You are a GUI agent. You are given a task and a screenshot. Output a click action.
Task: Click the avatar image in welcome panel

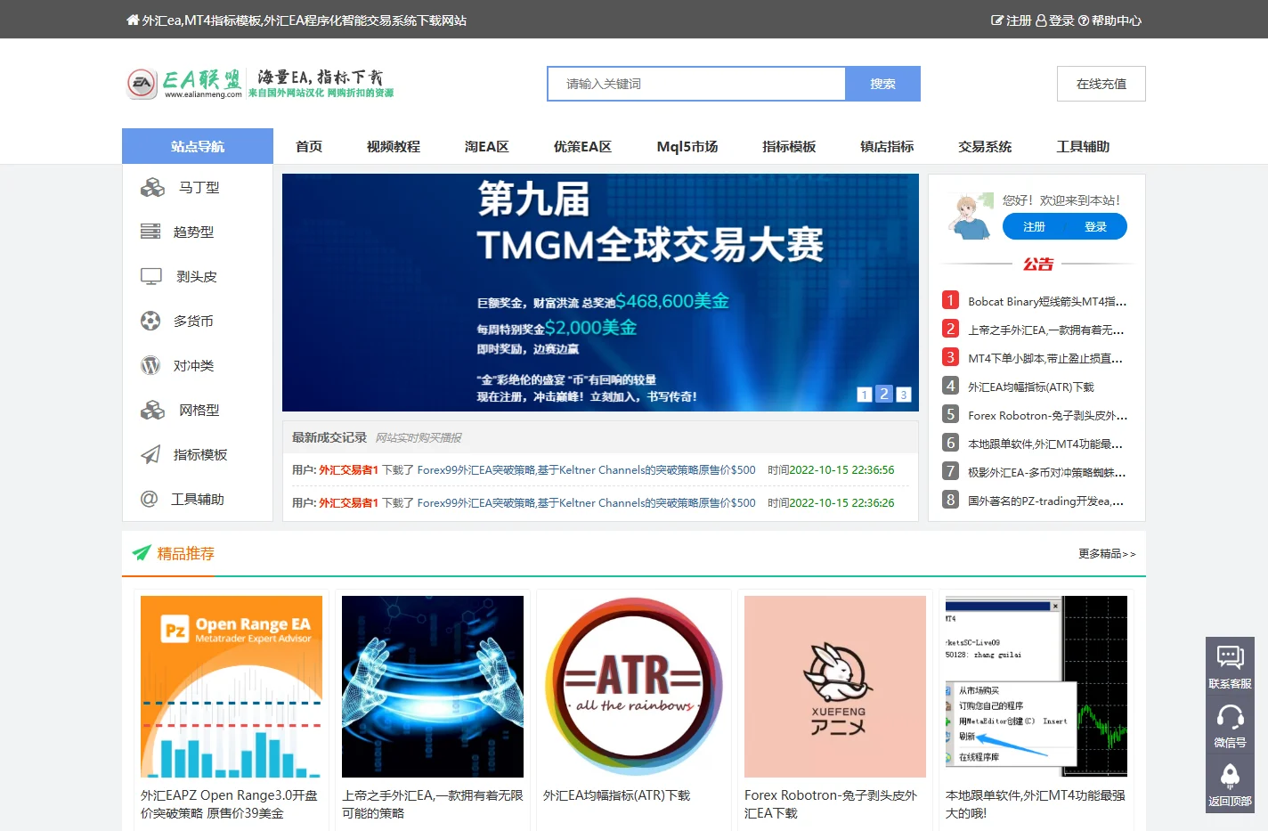969,216
